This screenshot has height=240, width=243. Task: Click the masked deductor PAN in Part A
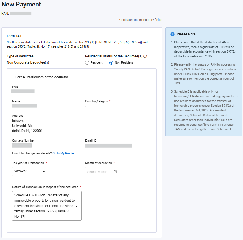[x=23, y=91]
